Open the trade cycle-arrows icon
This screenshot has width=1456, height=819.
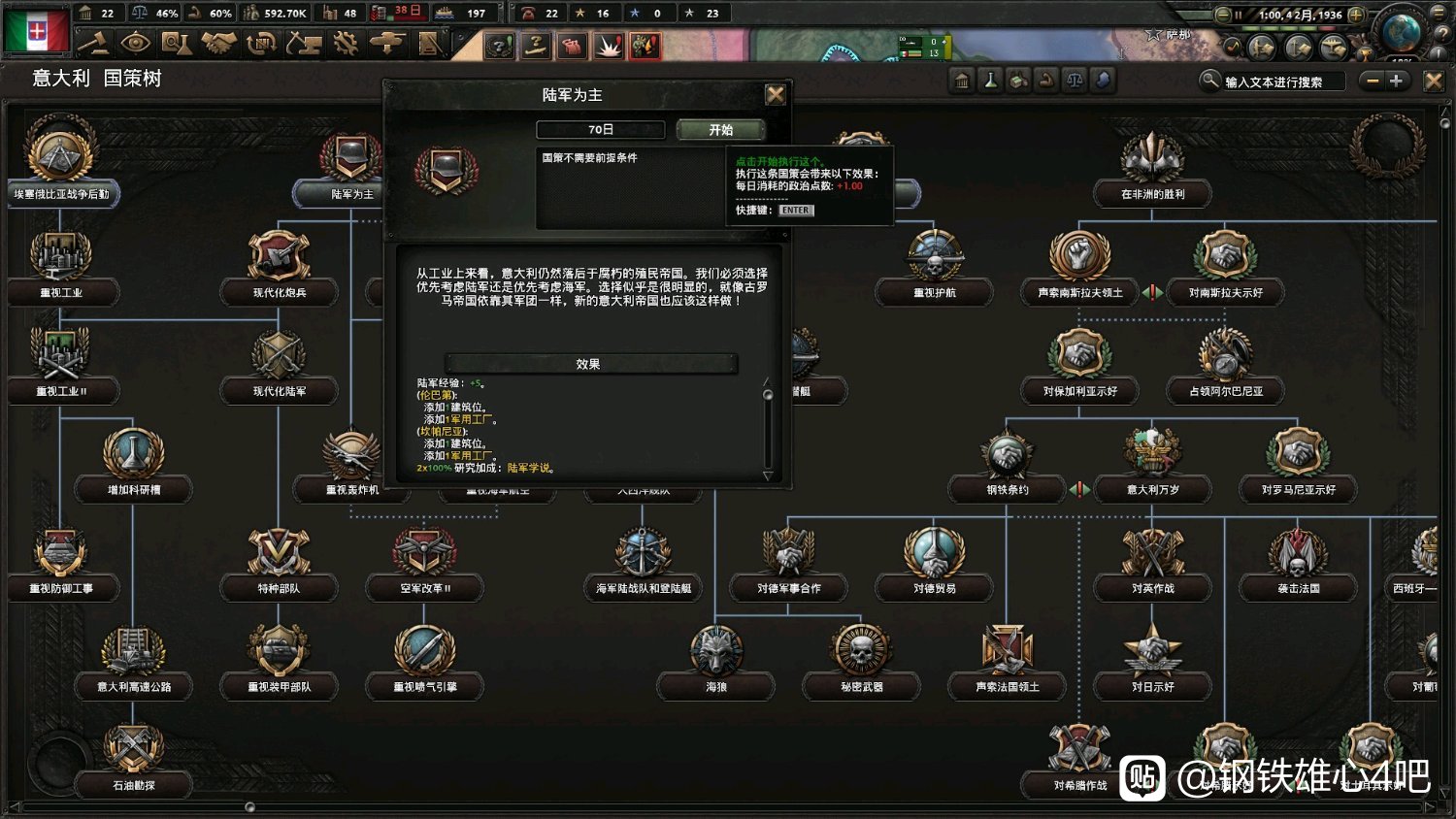tap(261, 43)
